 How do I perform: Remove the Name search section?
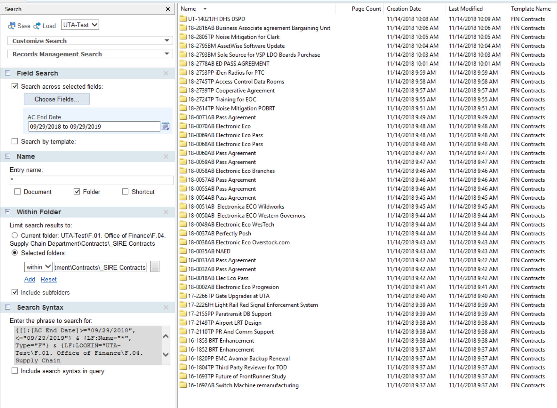tap(166, 156)
